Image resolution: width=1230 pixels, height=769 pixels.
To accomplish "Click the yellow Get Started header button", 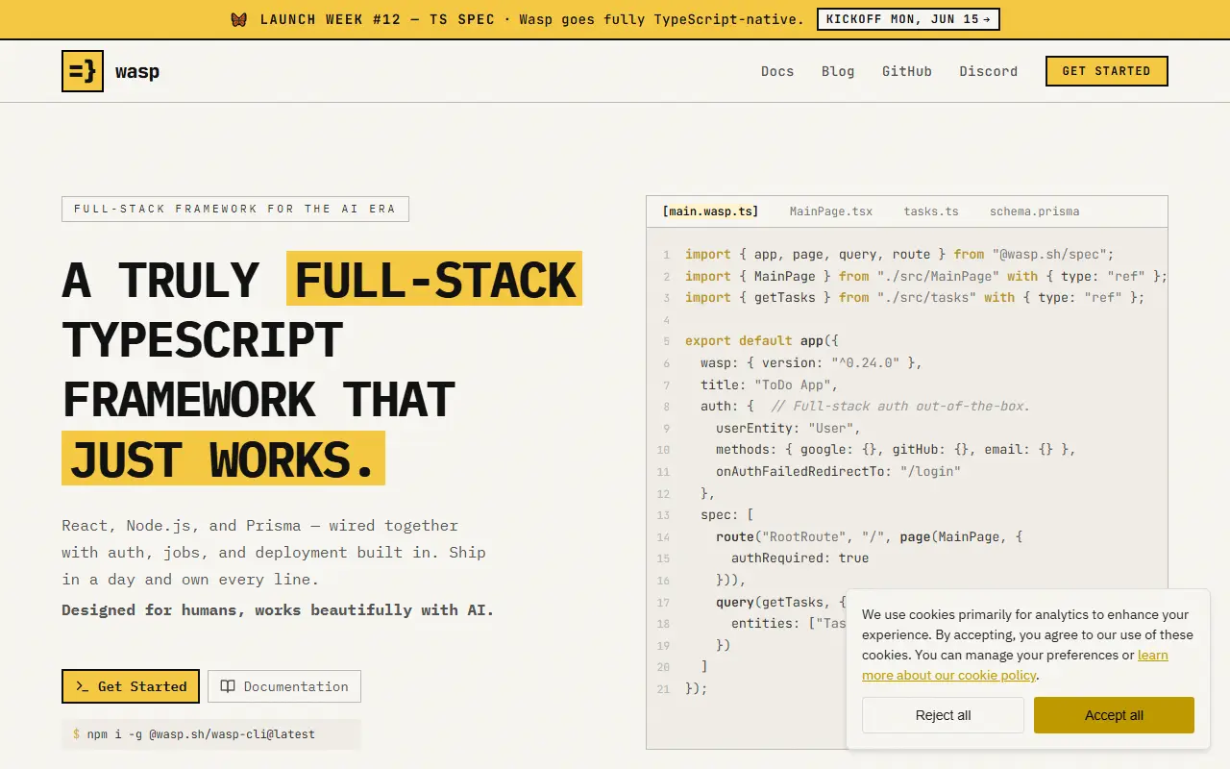I will pyautogui.click(x=1106, y=71).
